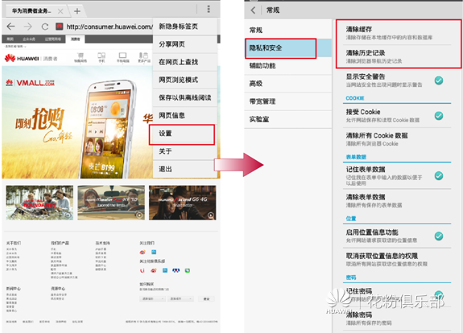This screenshot has width=463, height=333.
Task: Click the 平板电脑 tablet category icon
Action: (122, 57)
